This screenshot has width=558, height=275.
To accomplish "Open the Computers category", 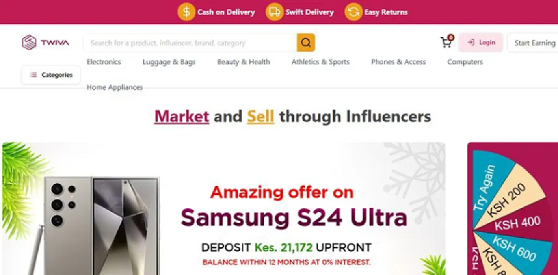I will (x=465, y=62).
